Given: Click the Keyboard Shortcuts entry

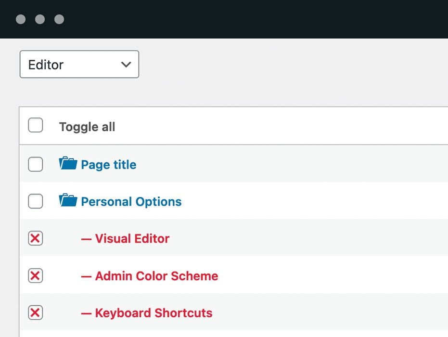Looking at the screenshot, I should point(154,313).
